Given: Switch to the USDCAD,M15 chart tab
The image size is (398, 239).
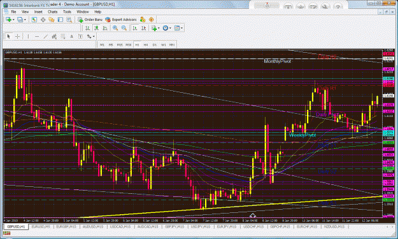Looking at the screenshot, I should 120,226.
